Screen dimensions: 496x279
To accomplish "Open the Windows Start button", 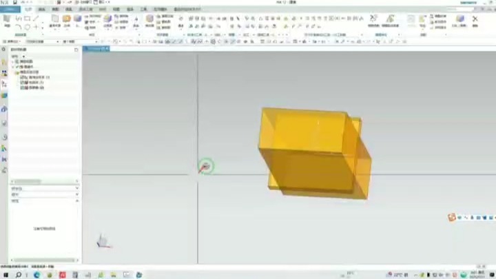I will 6,275.
